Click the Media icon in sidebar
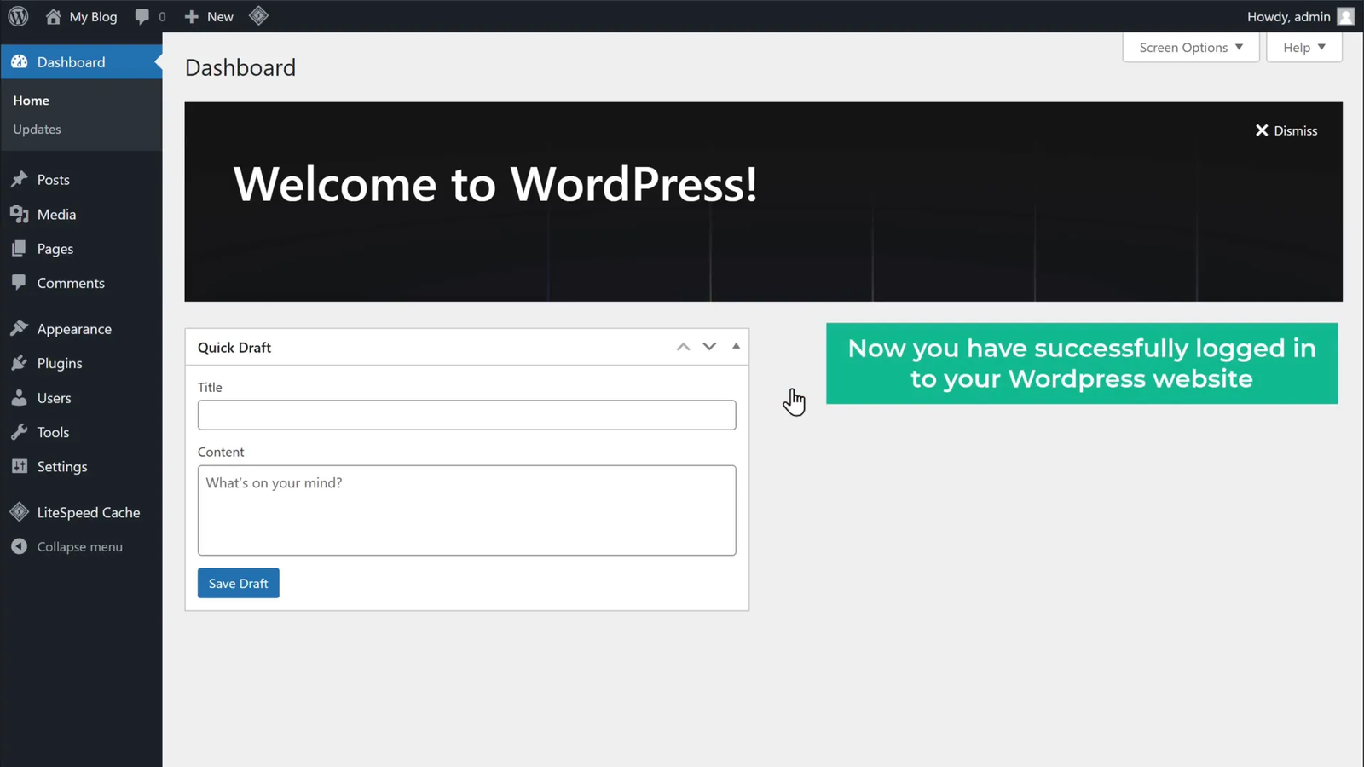The height and width of the screenshot is (767, 1364). [19, 214]
